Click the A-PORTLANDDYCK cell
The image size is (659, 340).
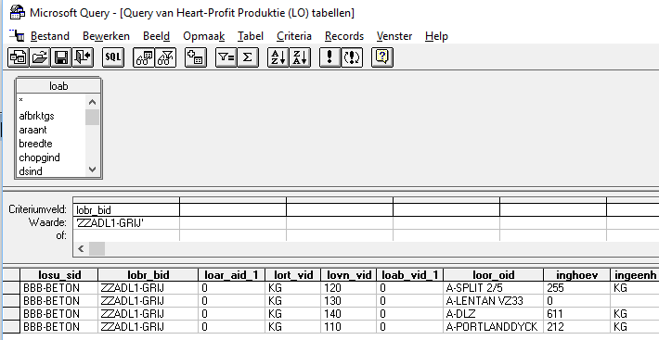click(494, 327)
